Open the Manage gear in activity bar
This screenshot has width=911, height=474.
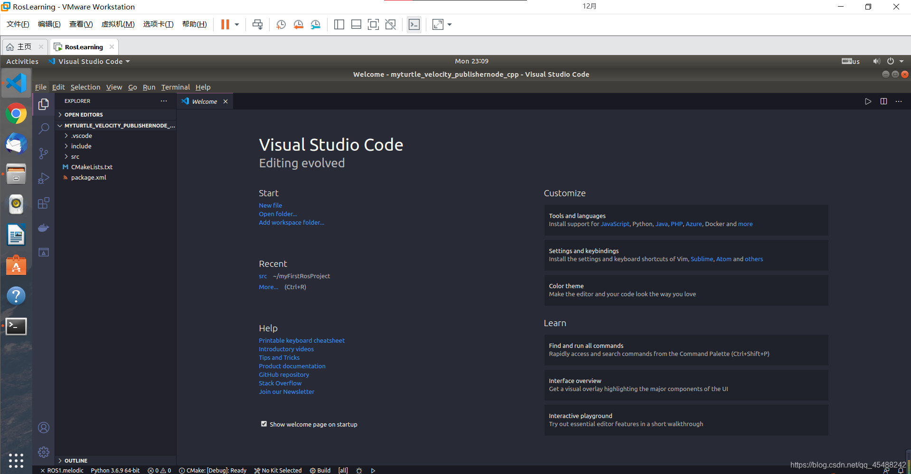[44, 452]
